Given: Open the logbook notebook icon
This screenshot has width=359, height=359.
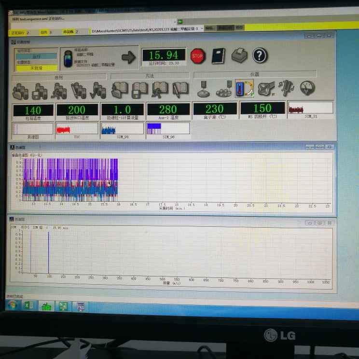Looking at the screenshot, I should (218, 56).
